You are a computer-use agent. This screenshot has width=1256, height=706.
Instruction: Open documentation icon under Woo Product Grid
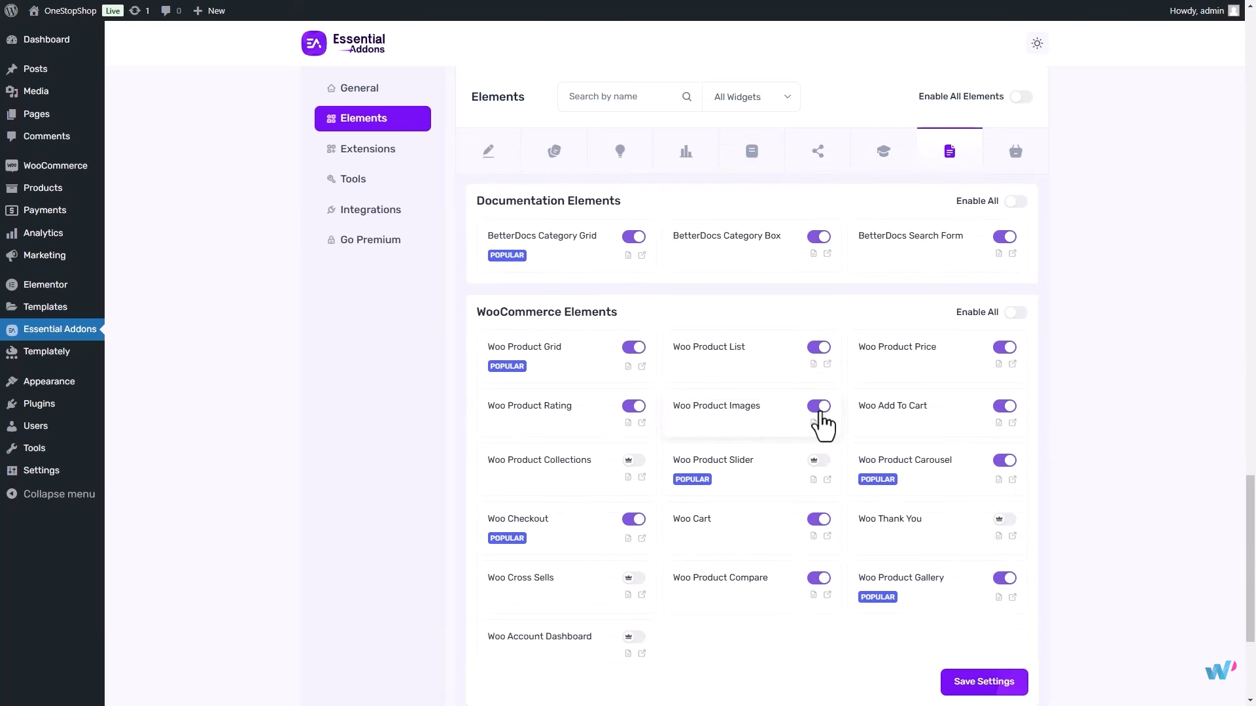coord(627,366)
